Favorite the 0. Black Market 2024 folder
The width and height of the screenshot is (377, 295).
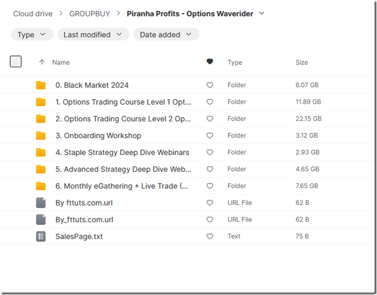(x=210, y=85)
